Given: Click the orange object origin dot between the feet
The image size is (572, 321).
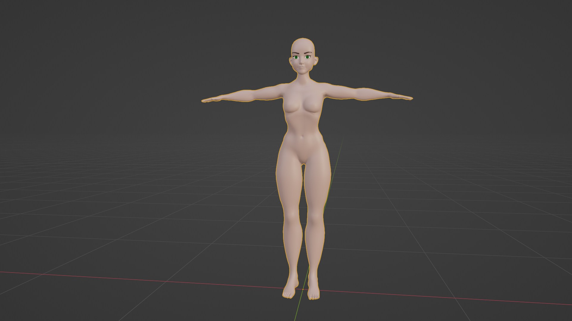Looking at the screenshot, I should point(303,289).
